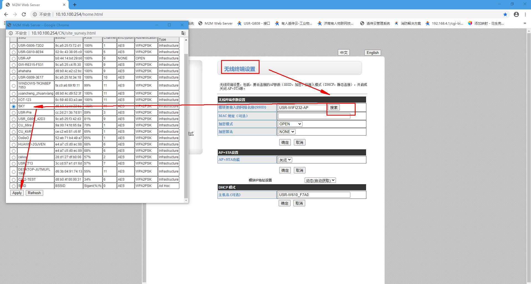Expand the encryption algorithm NONE dropdown
Viewport: 531px width, 284px height.
tap(287, 132)
